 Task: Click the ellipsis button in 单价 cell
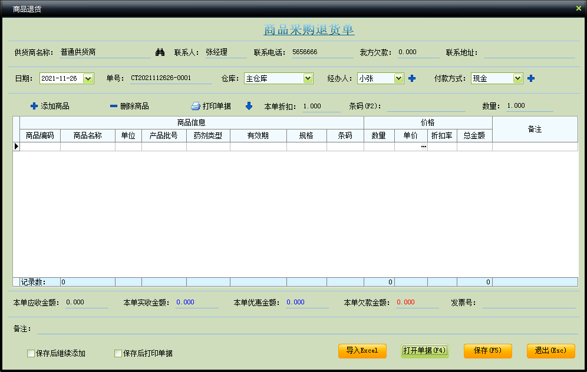point(423,147)
